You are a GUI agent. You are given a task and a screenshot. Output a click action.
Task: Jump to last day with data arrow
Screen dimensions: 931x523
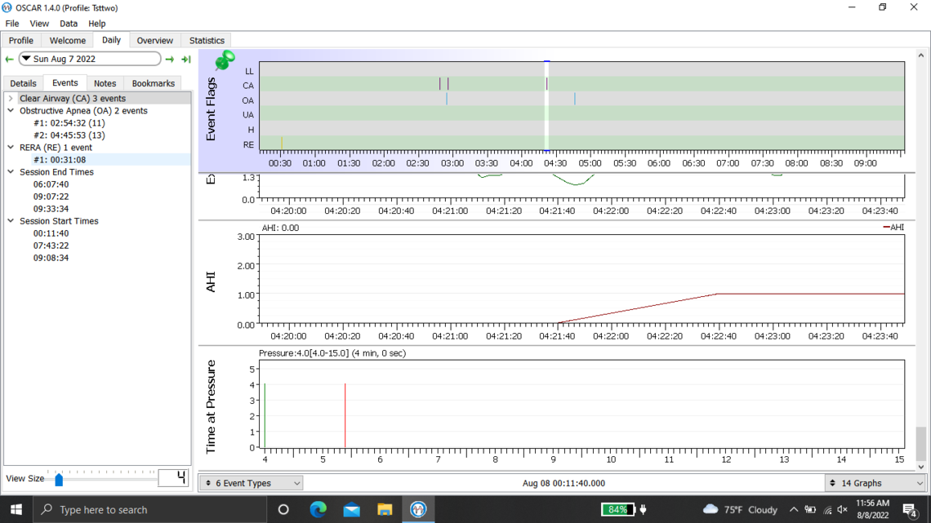[x=186, y=60]
